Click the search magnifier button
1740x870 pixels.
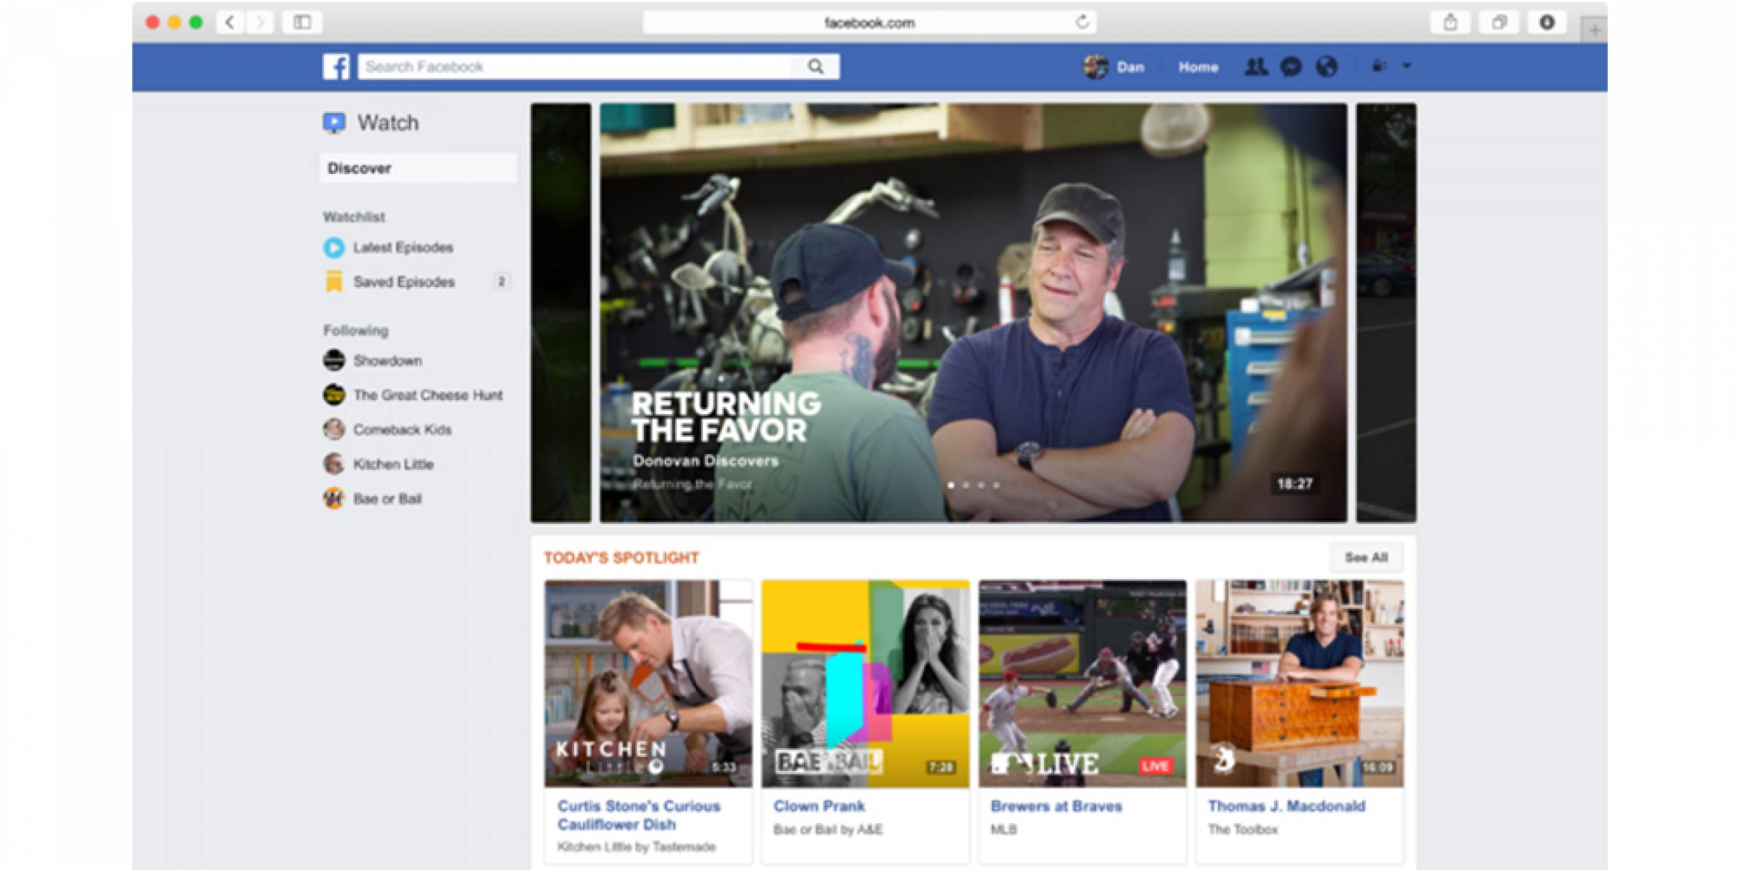(815, 67)
